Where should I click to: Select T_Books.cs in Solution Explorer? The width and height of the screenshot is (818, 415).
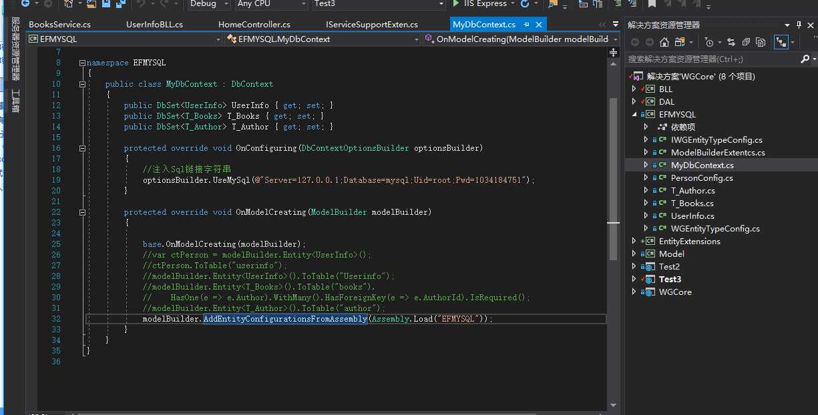tap(692, 203)
